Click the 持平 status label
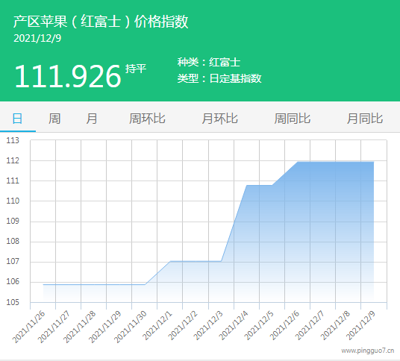 pyautogui.click(x=136, y=69)
